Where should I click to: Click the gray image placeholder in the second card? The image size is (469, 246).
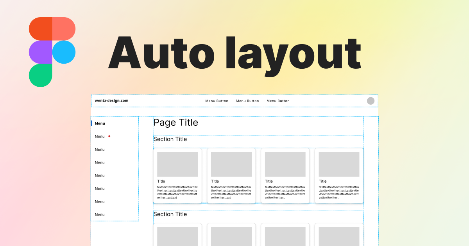(x=231, y=164)
